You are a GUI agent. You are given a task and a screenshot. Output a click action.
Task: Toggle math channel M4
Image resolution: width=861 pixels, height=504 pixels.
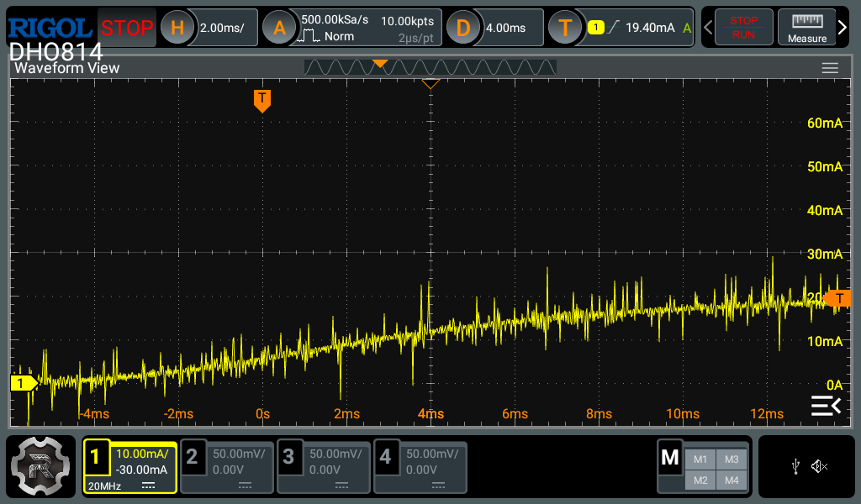(x=732, y=480)
